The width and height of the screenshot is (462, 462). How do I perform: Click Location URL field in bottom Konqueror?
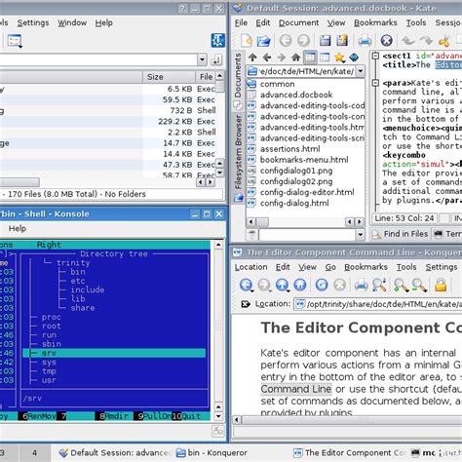[378, 304]
